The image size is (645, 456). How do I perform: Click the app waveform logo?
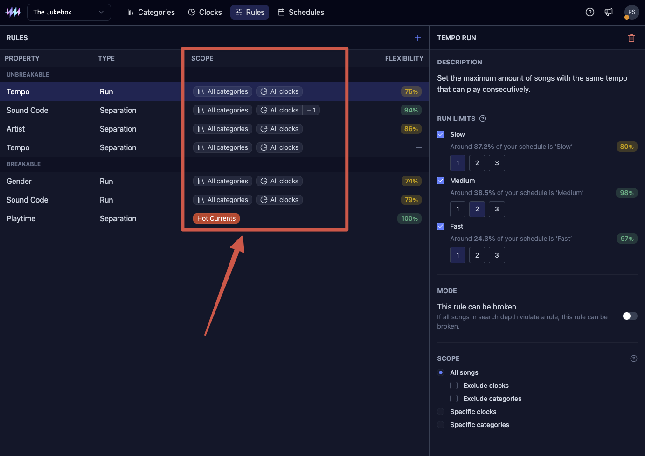[x=13, y=12]
